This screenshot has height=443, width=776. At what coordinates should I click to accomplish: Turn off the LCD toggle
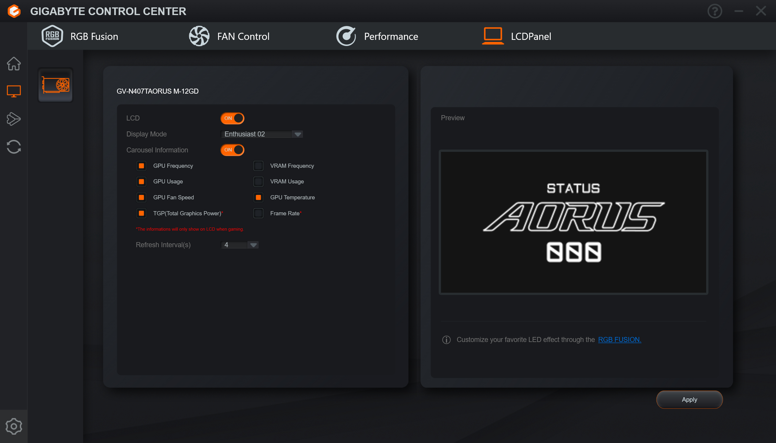232,118
